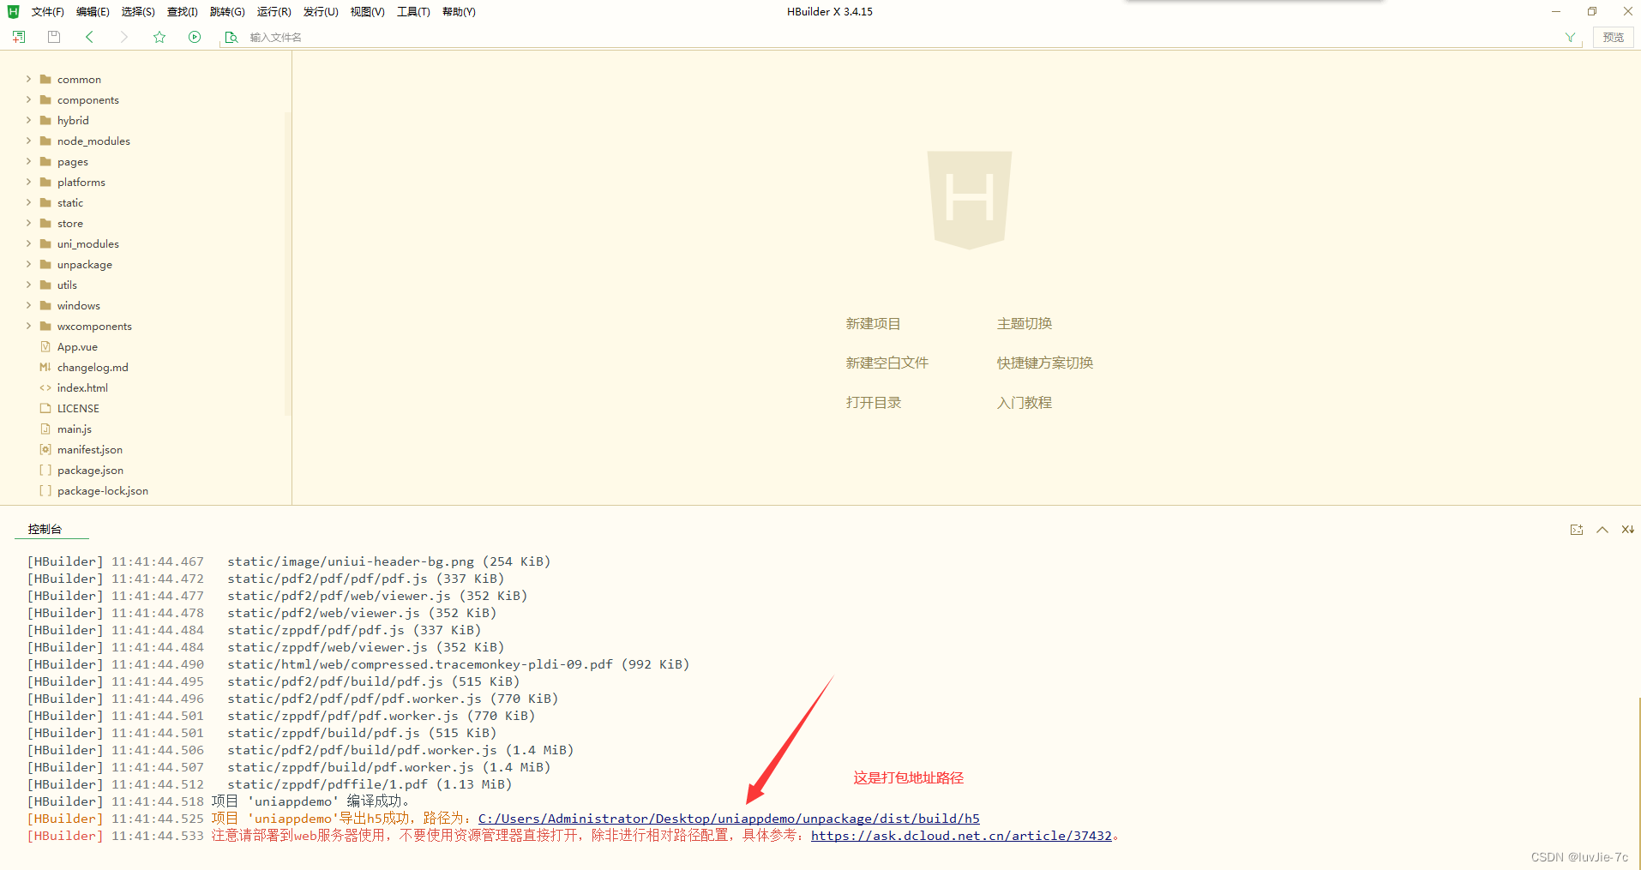Click the 新建项目 link
1641x870 pixels.
[x=874, y=323]
